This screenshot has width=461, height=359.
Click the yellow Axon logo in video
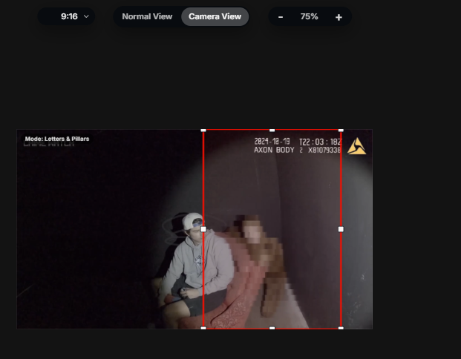(356, 146)
